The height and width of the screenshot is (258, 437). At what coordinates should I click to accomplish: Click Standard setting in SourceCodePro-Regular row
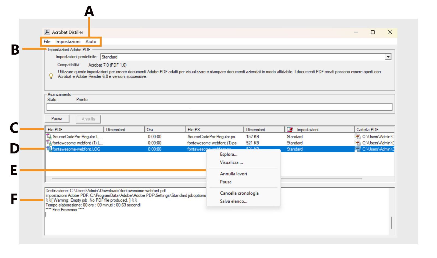tap(295, 137)
